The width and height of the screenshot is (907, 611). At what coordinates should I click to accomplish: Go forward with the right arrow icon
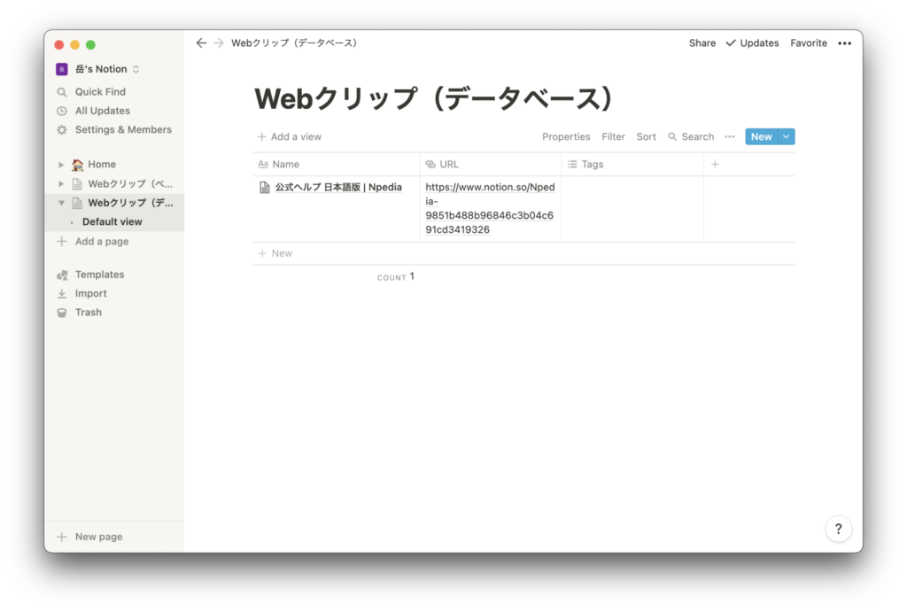[218, 43]
